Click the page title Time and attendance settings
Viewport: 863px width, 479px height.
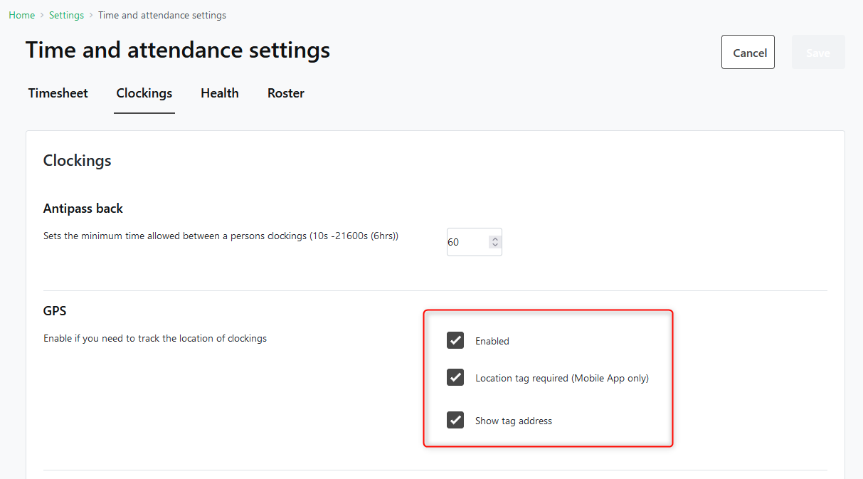(x=178, y=50)
